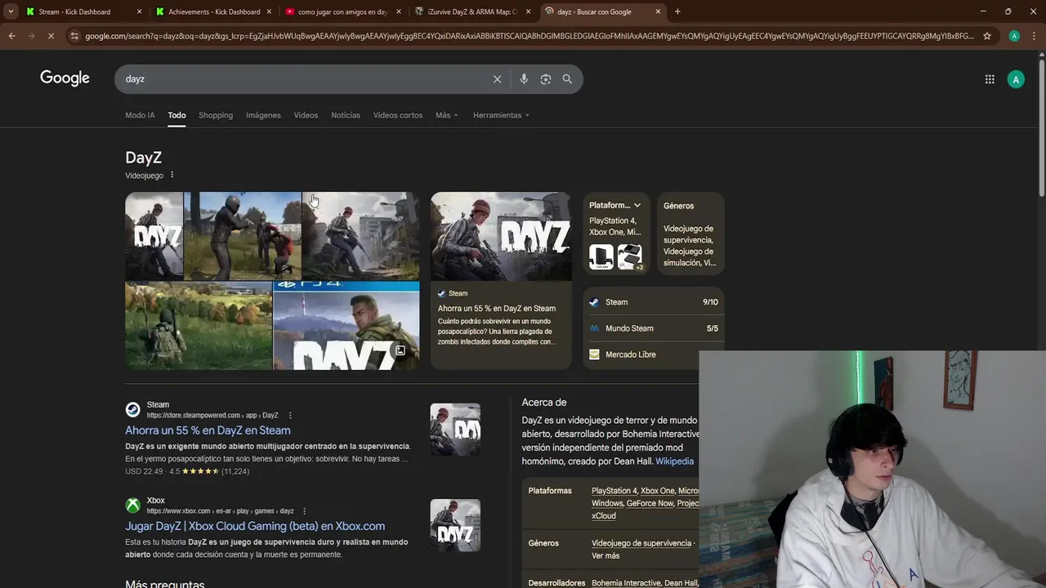Open Google Lens image search

point(546,79)
